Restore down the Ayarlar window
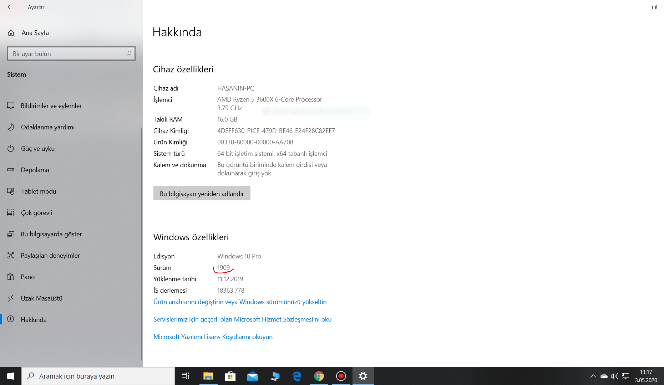 point(654,7)
